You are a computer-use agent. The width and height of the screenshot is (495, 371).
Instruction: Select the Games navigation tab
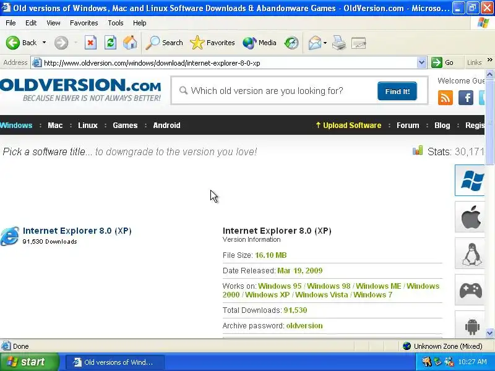click(125, 126)
